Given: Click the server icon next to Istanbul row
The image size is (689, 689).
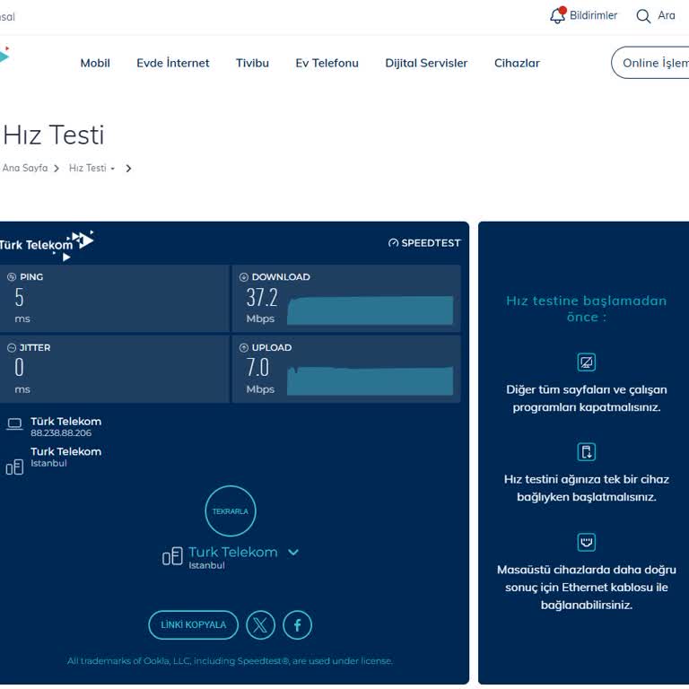Looking at the screenshot, I should (14, 467).
